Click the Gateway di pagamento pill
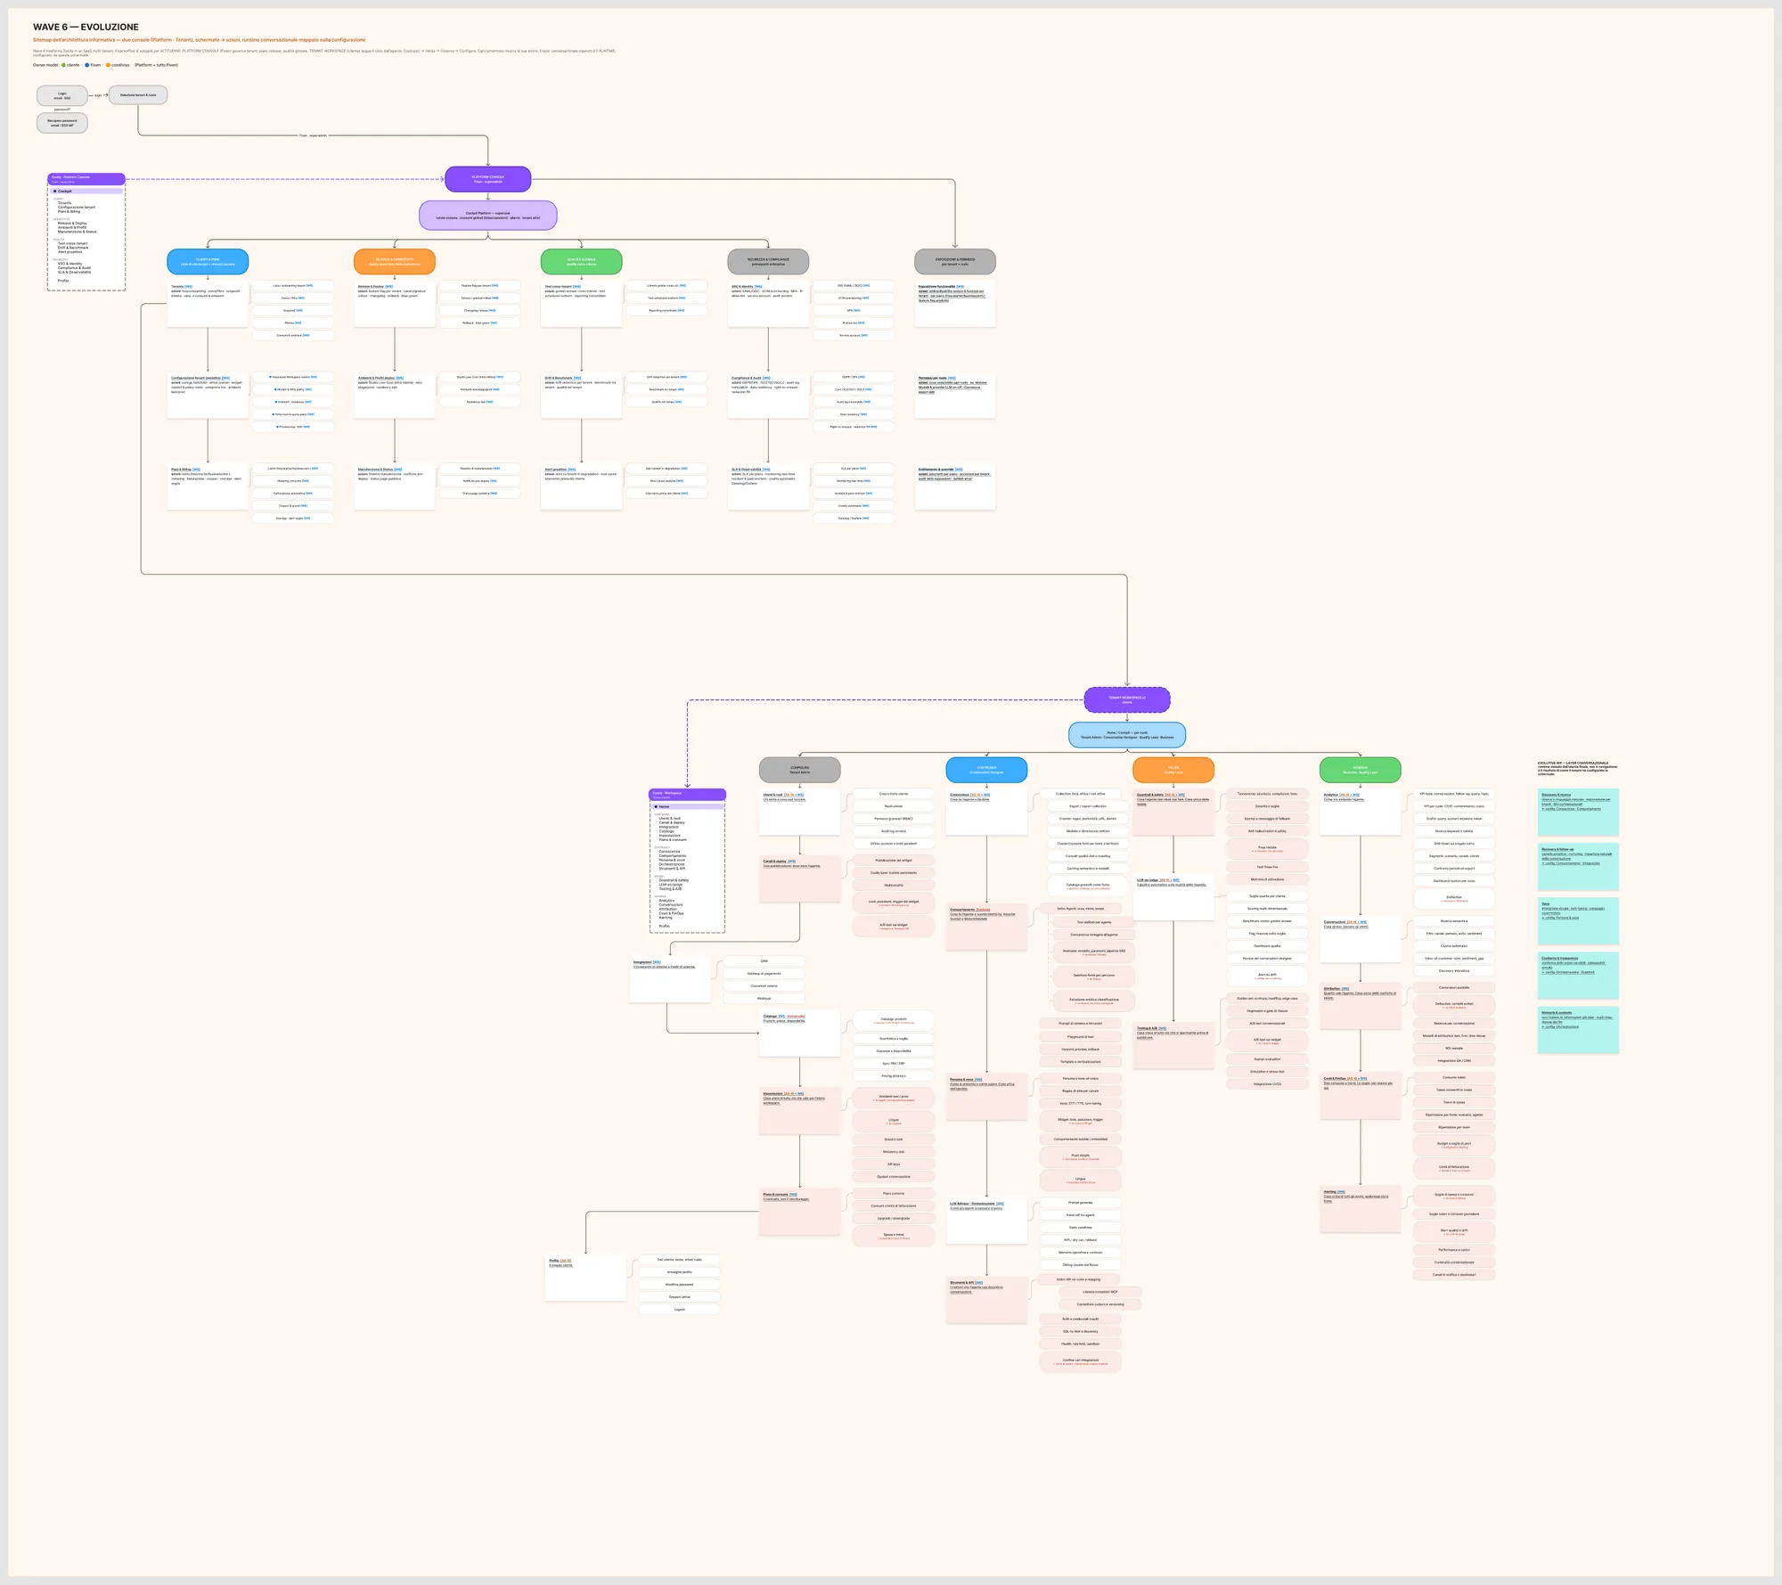1782x1585 pixels. point(764,974)
